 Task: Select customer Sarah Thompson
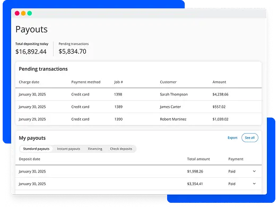point(174,94)
